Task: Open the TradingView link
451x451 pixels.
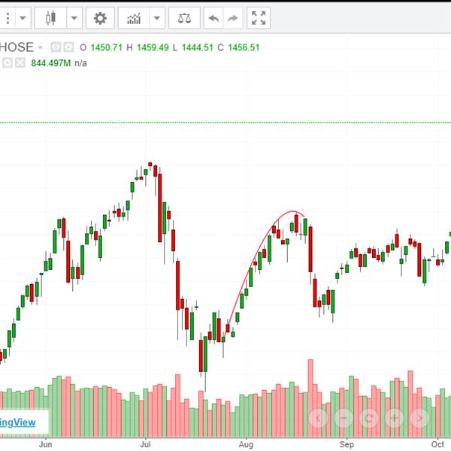Action: pos(17,422)
